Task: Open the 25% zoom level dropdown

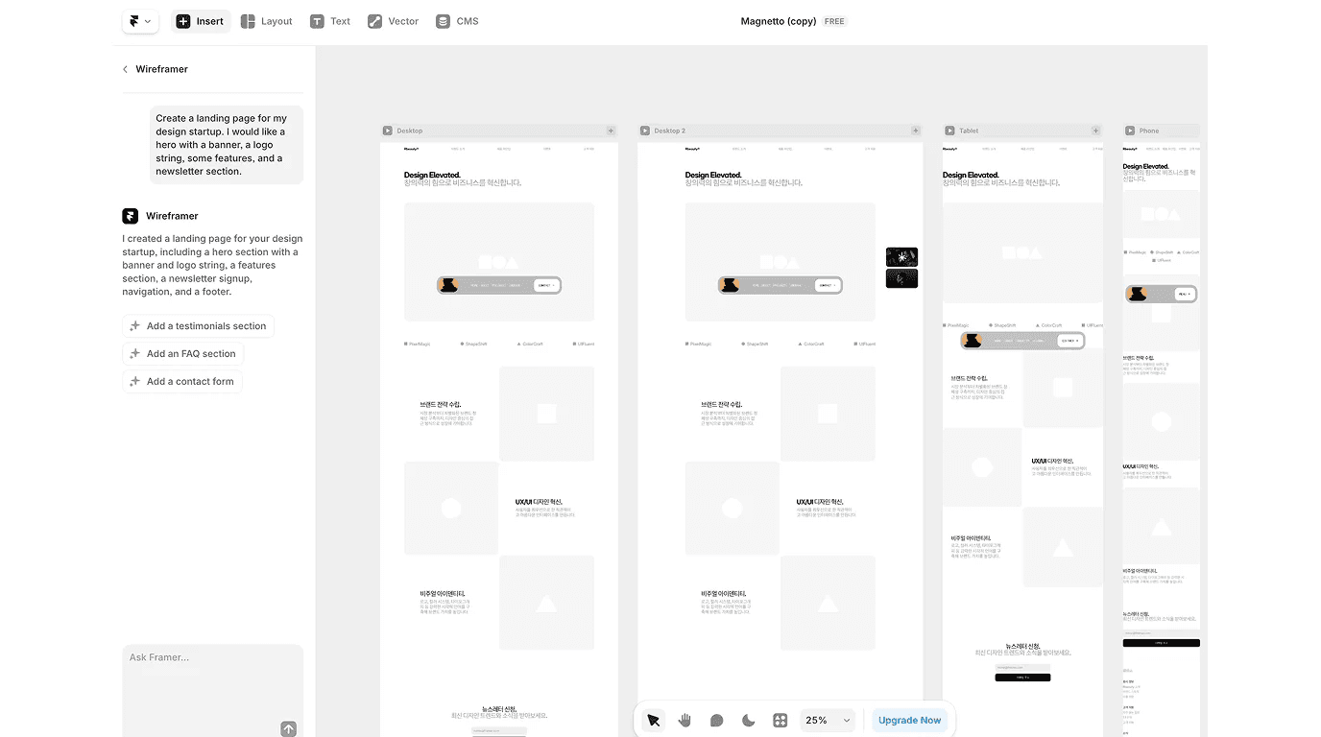Action: tap(829, 720)
